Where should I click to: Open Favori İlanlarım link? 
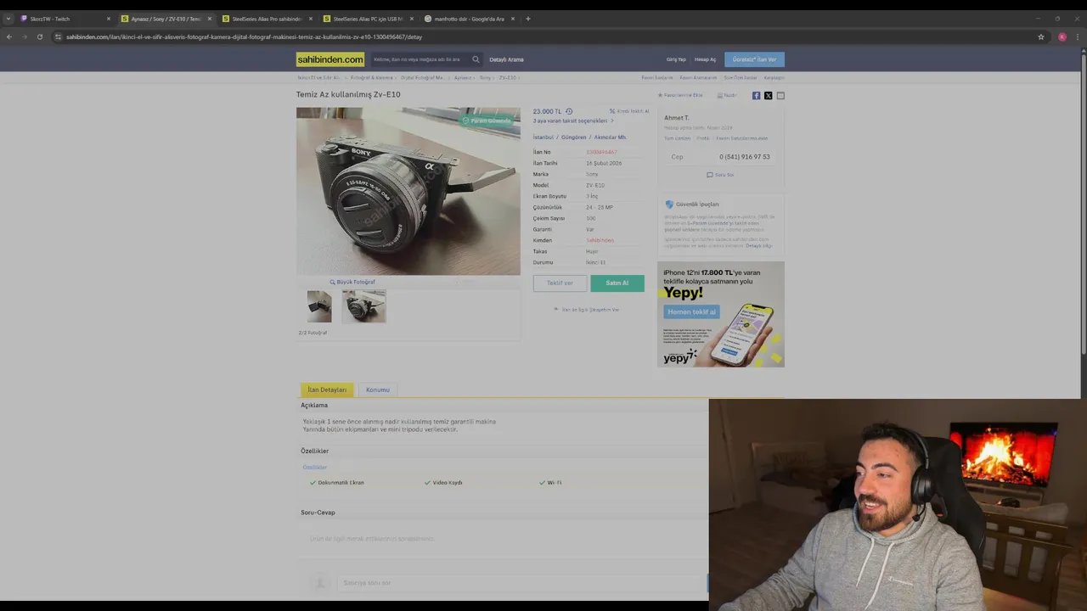pyautogui.click(x=656, y=77)
